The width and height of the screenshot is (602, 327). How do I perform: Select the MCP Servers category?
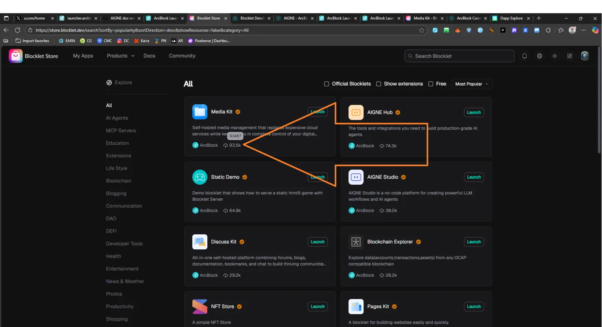coord(121,131)
